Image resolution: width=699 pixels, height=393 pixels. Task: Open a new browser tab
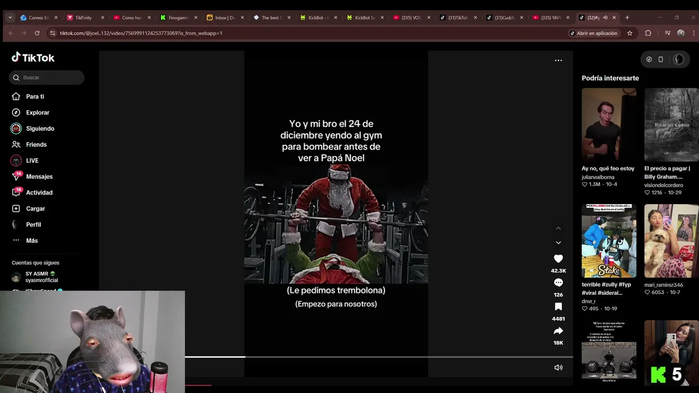tap(627, 17)
